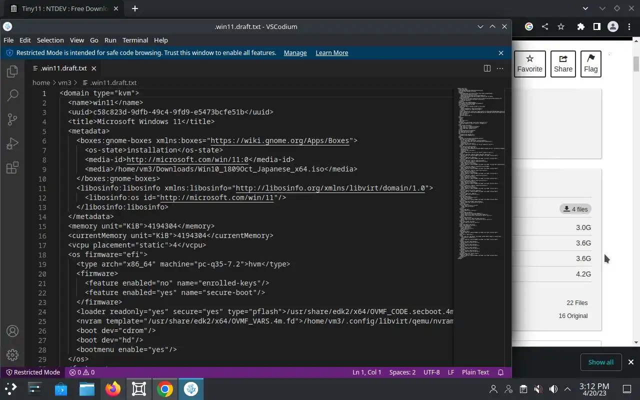The image size is (640, 400).
Task: Open the Source Control view
Action: 12,119
